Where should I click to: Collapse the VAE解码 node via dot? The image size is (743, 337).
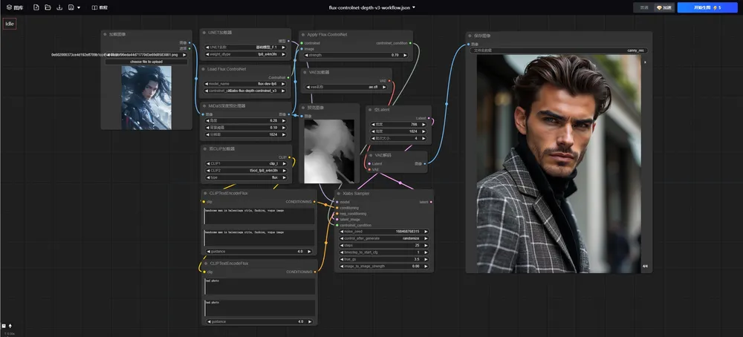click(x=371, y=155)
